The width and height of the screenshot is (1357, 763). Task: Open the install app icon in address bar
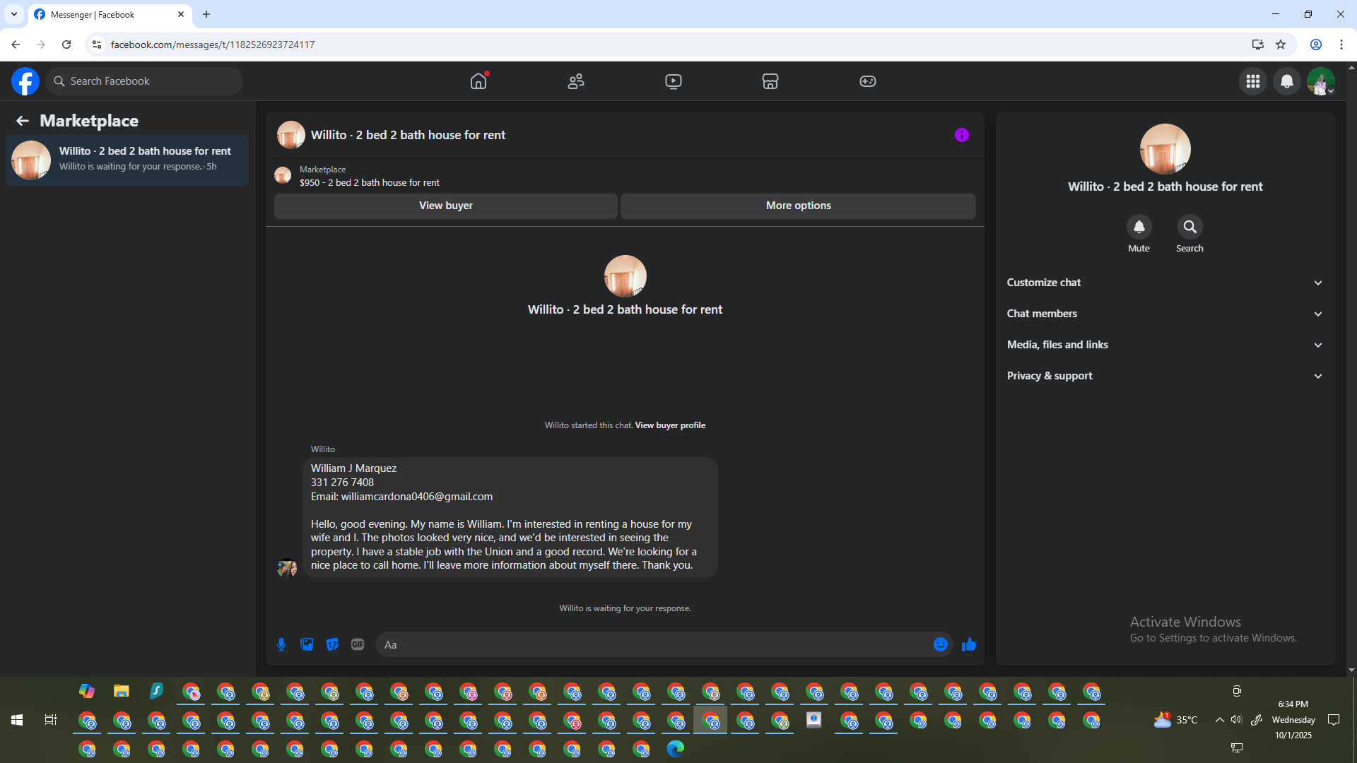pos(1258,45)
